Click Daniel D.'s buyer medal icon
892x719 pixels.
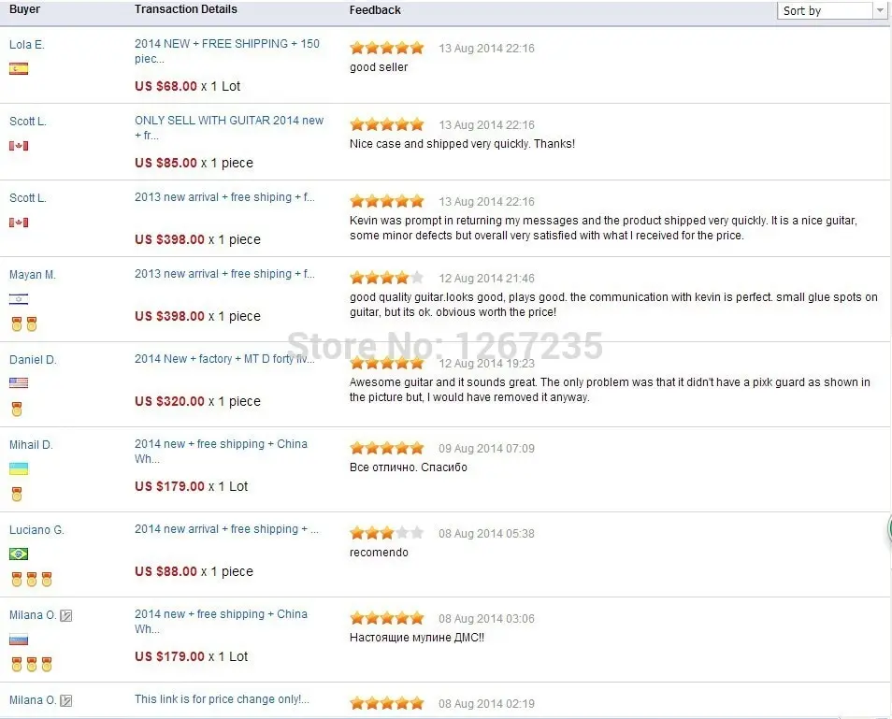point(17,409)
